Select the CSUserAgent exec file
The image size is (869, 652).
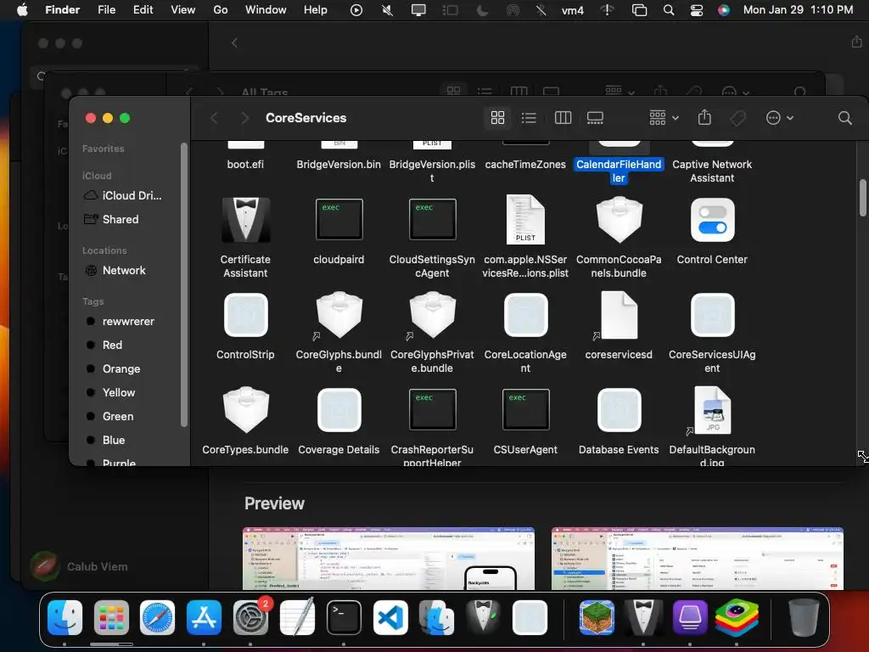click(525, 410)
